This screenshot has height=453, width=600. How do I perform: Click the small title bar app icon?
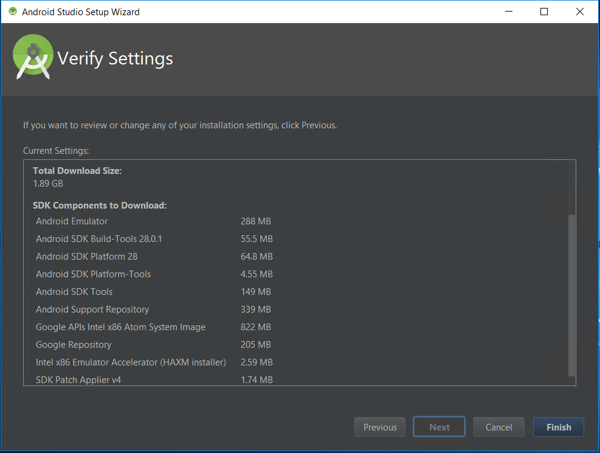12,12
